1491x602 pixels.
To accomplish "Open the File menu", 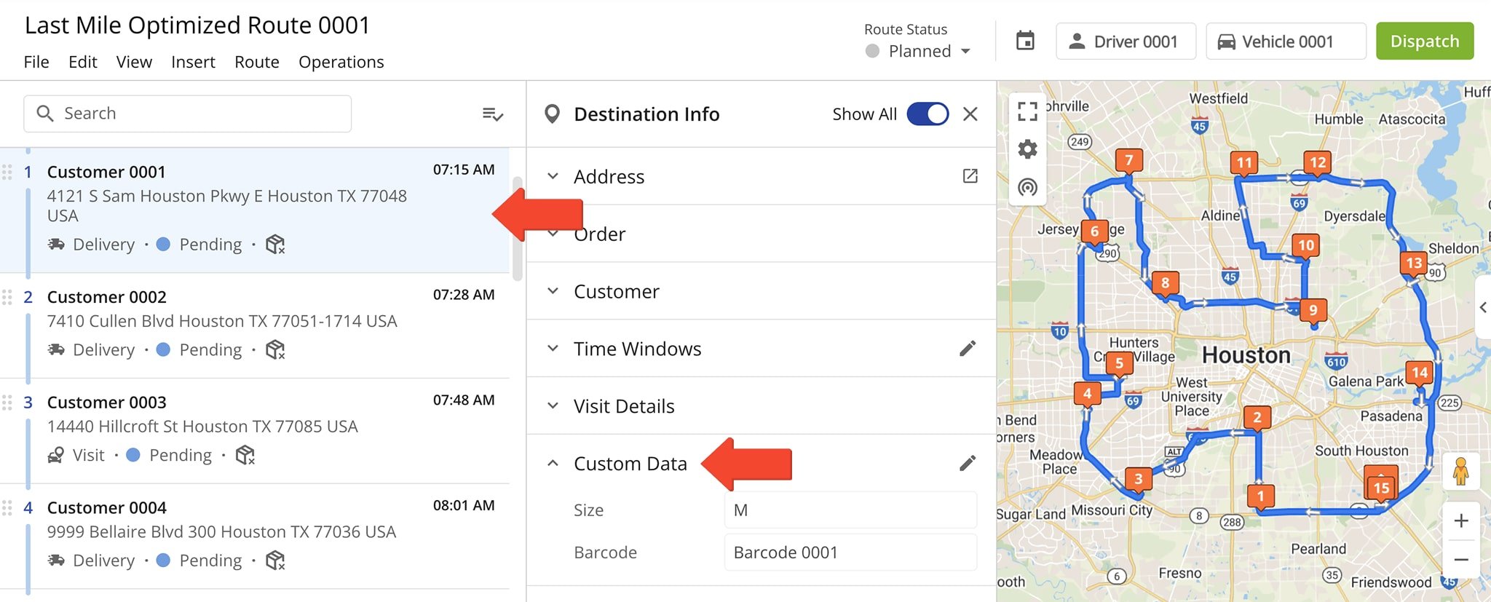I will [x=36, y=62].
